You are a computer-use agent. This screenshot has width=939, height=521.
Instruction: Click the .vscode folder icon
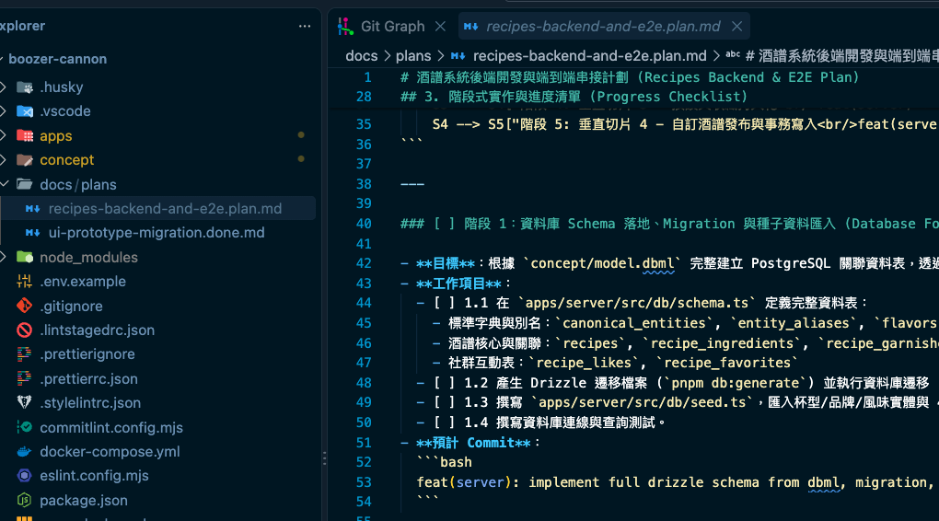click(25, 111)
